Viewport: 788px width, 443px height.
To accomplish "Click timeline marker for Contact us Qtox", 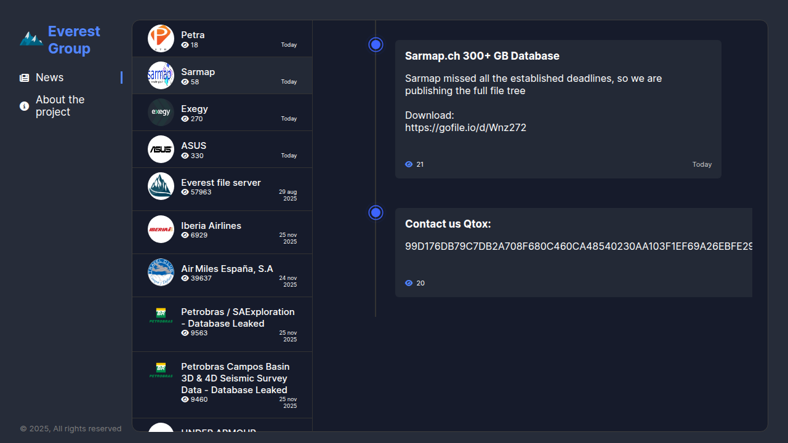I will 376,212.
